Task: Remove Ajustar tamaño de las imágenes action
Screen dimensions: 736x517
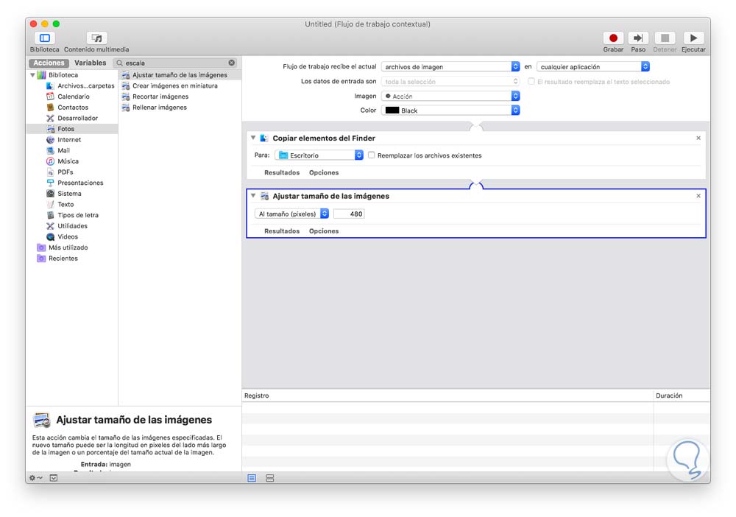Action: pos(698,196)
